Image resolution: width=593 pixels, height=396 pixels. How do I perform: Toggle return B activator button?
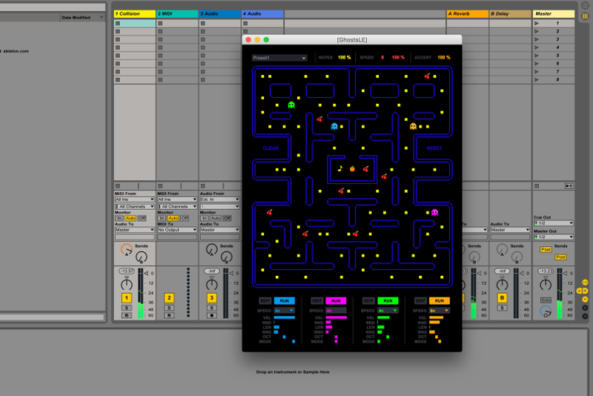502,298
